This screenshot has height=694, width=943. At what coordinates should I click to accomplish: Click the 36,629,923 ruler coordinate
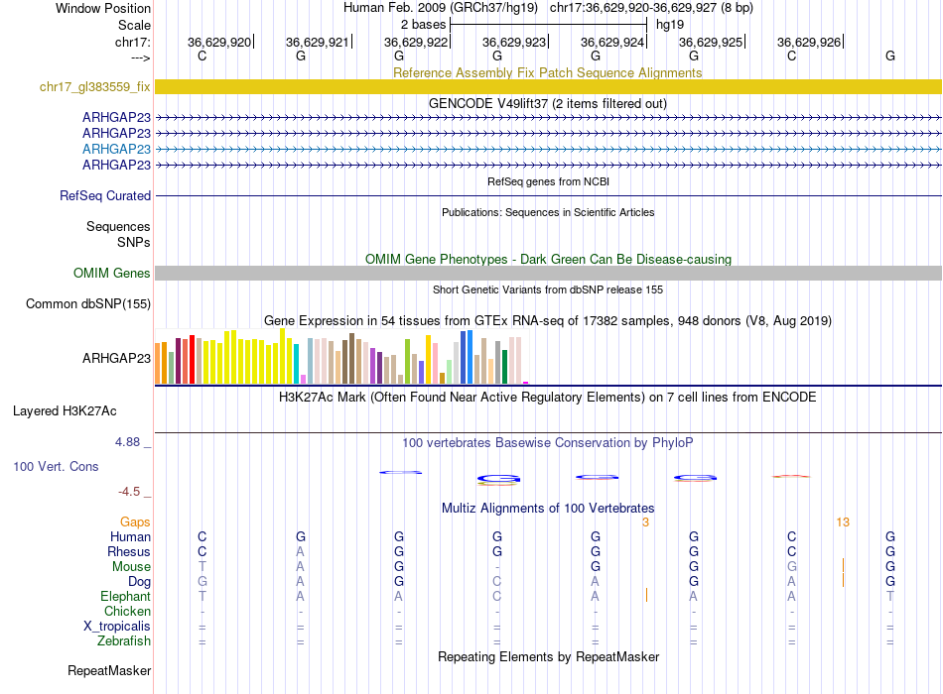514,42
